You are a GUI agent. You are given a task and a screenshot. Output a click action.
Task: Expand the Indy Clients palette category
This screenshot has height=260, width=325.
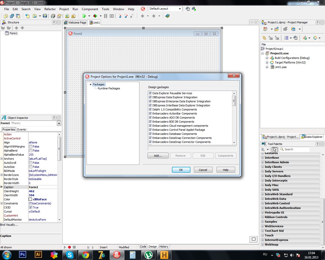263,167
